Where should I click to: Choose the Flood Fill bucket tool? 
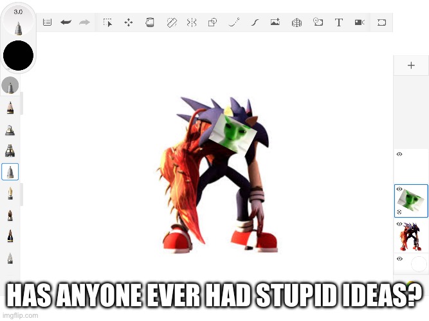pos(150,22)
